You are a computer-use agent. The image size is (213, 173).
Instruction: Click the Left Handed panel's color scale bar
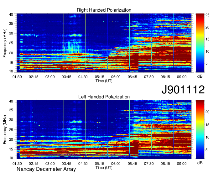pyautogui.click(x=200, y=130)
